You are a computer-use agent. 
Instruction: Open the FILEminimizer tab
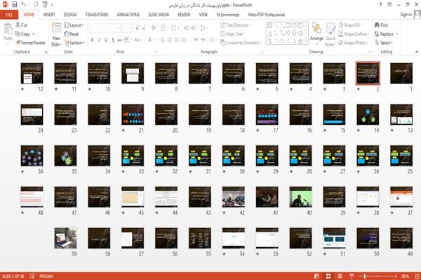[228, 15]
